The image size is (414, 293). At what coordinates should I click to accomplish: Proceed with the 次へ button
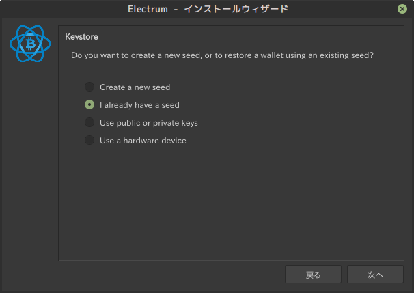coord(375,275)
